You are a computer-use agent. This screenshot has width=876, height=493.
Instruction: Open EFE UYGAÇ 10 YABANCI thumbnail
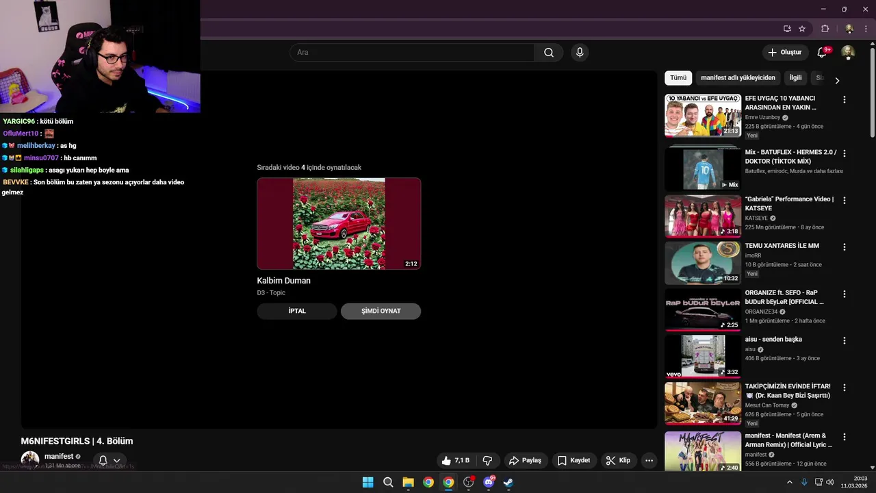703,116
